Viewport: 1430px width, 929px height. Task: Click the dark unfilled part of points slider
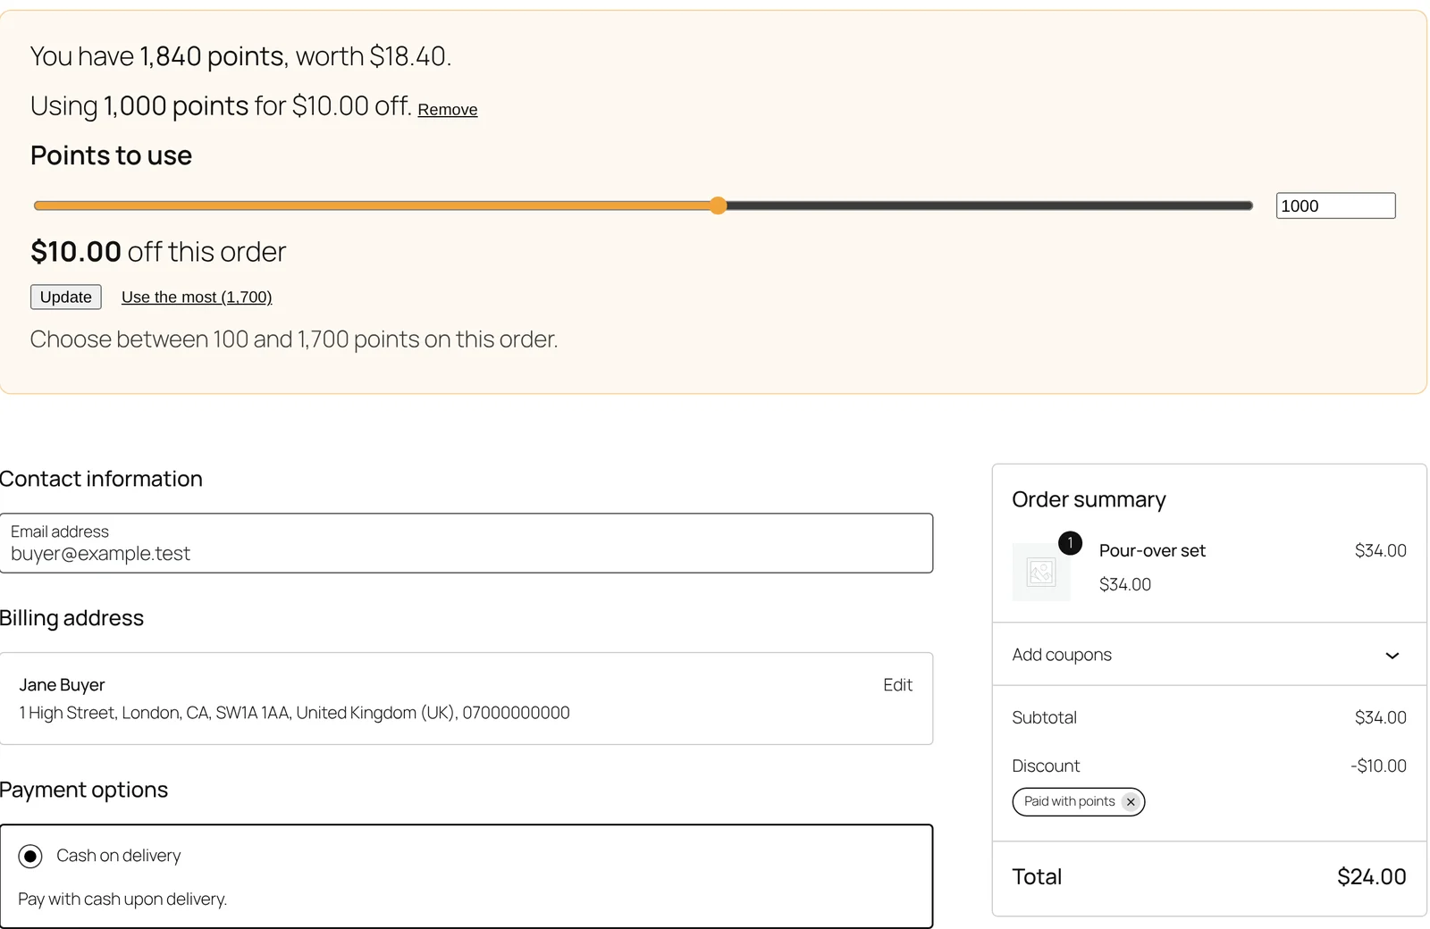[990, 206]
